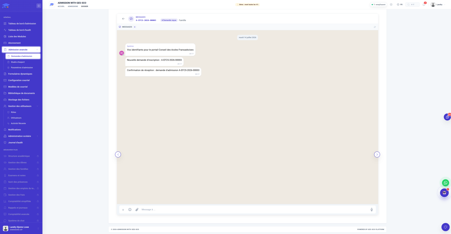
Task: Click locked Système de chat item
Action: point(21,221)
